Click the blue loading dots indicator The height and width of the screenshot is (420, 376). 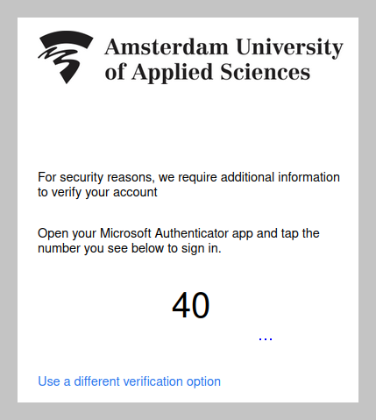266,339
